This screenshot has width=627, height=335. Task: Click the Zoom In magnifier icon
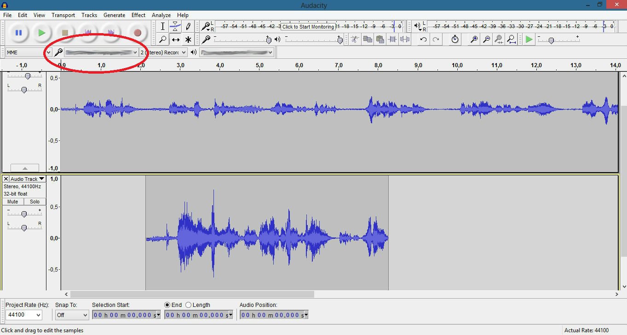coord(473,40)
